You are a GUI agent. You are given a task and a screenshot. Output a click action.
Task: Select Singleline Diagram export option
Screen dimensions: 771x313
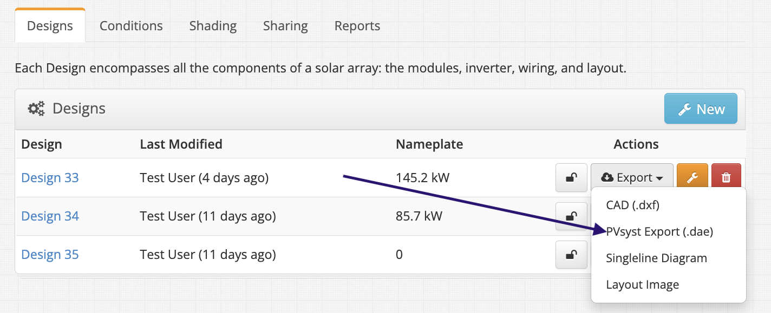656,258
